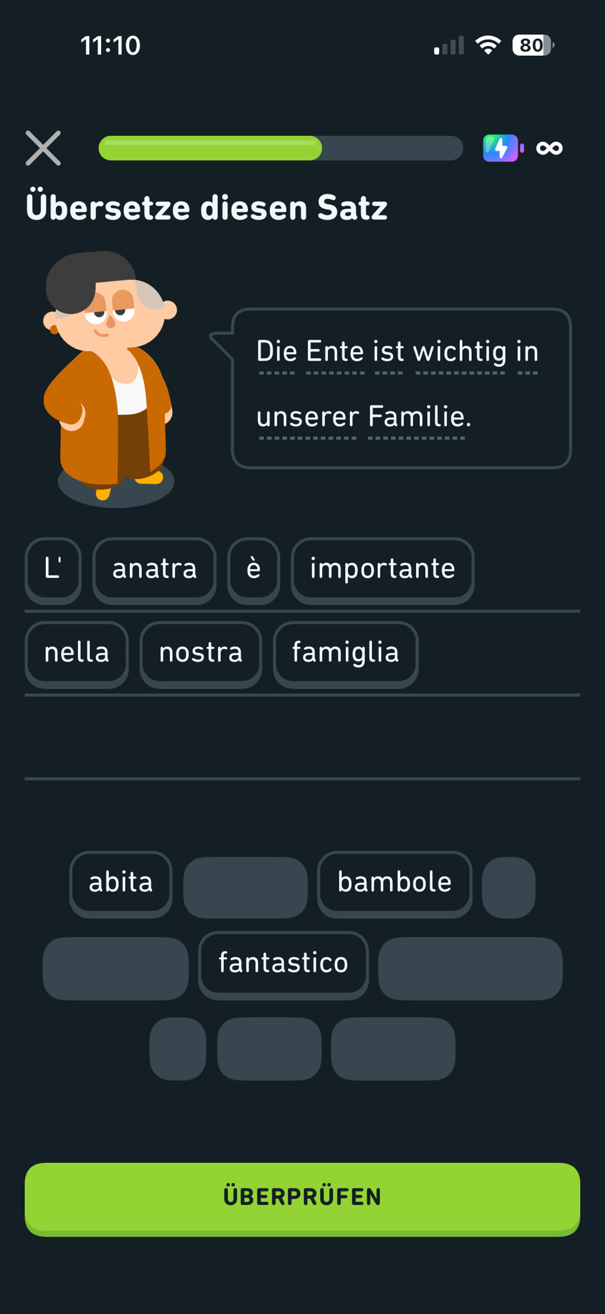Select the 'bambole' word tile

[x=394, y=882]
